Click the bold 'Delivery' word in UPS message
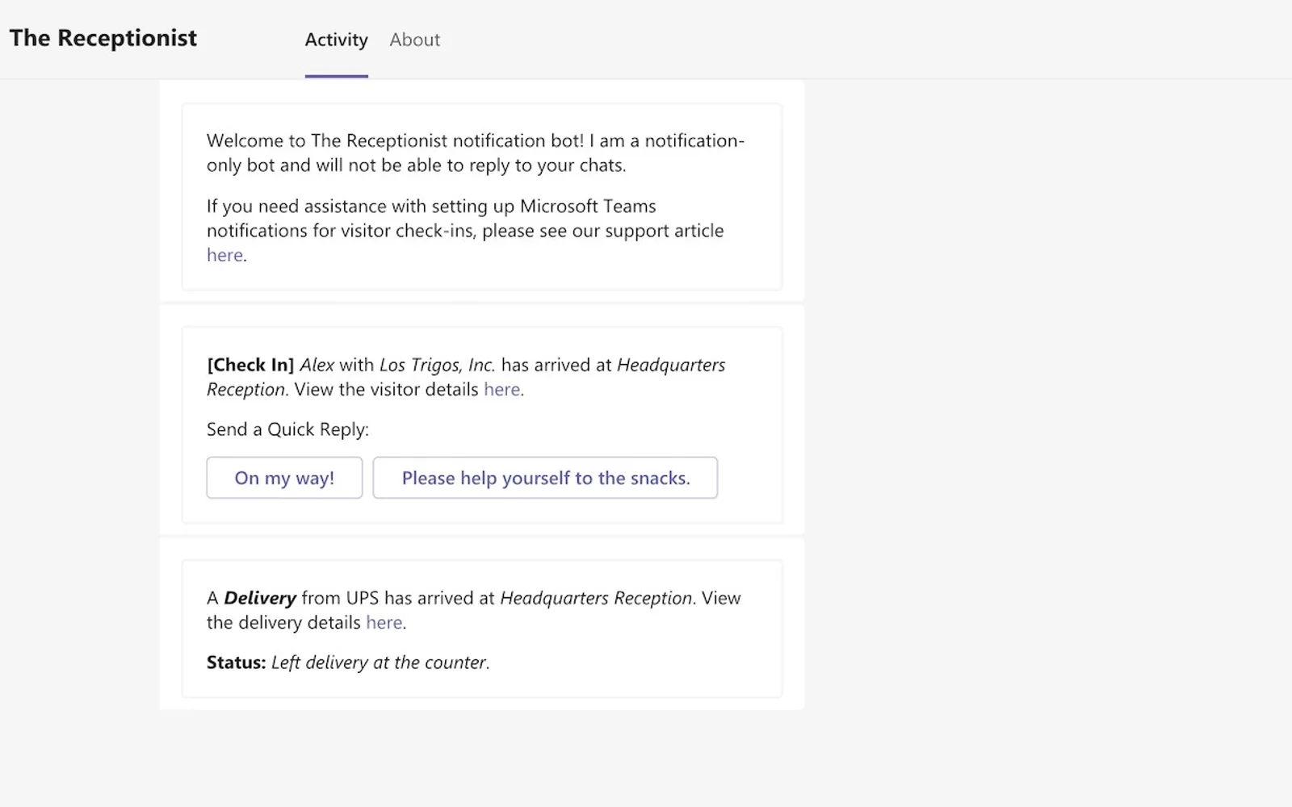Viewport: 1292px width, 807px height. point(260,598)
